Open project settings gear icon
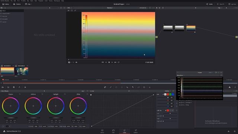 235,131
